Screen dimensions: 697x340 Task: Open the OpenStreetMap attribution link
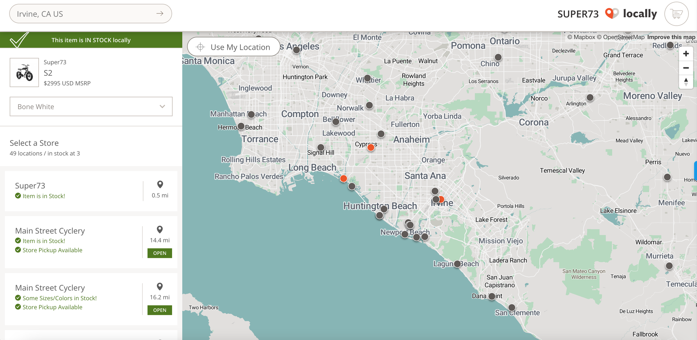coord(621,37)
